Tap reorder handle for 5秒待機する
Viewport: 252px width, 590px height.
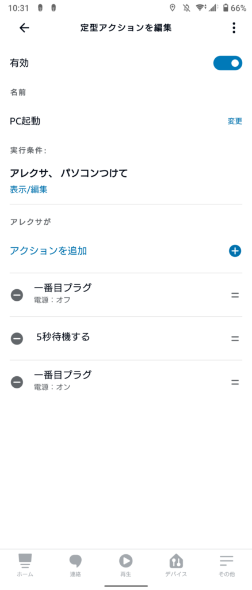coord(235,339)
